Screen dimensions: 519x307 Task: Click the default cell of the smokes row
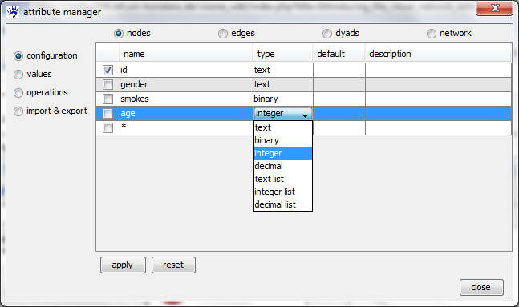[x=339, y=99]
